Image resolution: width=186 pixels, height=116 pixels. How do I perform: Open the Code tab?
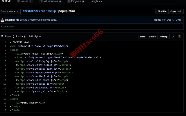point(6,1)
